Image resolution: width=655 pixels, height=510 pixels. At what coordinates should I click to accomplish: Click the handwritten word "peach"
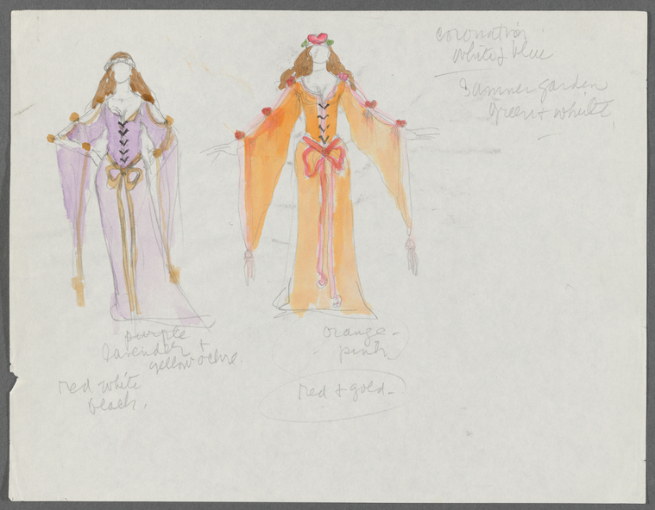pos(113,405)
